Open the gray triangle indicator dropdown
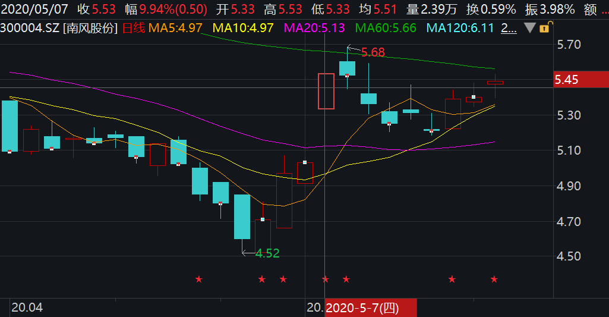Image resolution: width=609 pixels, height=317 pixels. click(x=530, y=28)
